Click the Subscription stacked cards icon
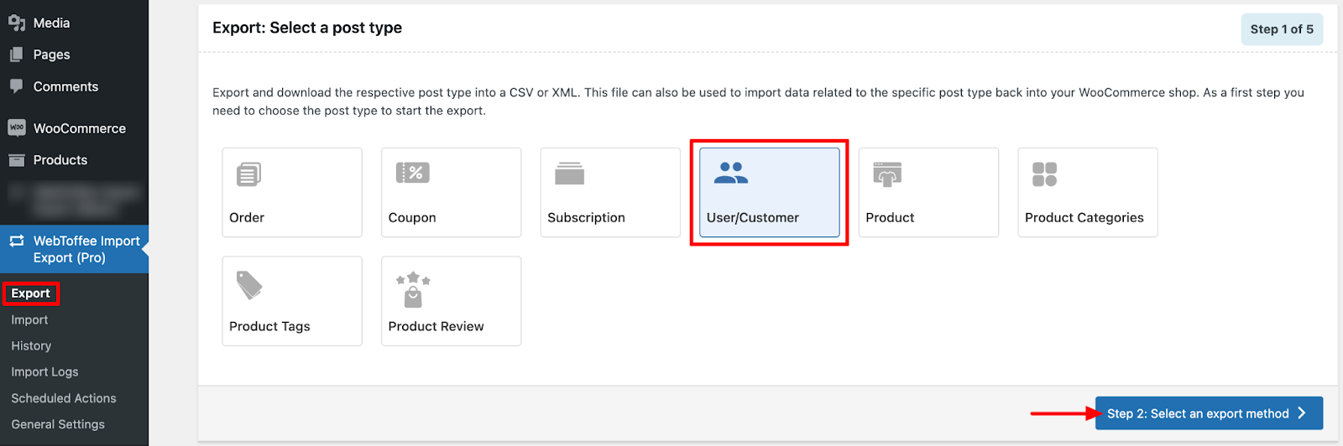 coord(569,173)
